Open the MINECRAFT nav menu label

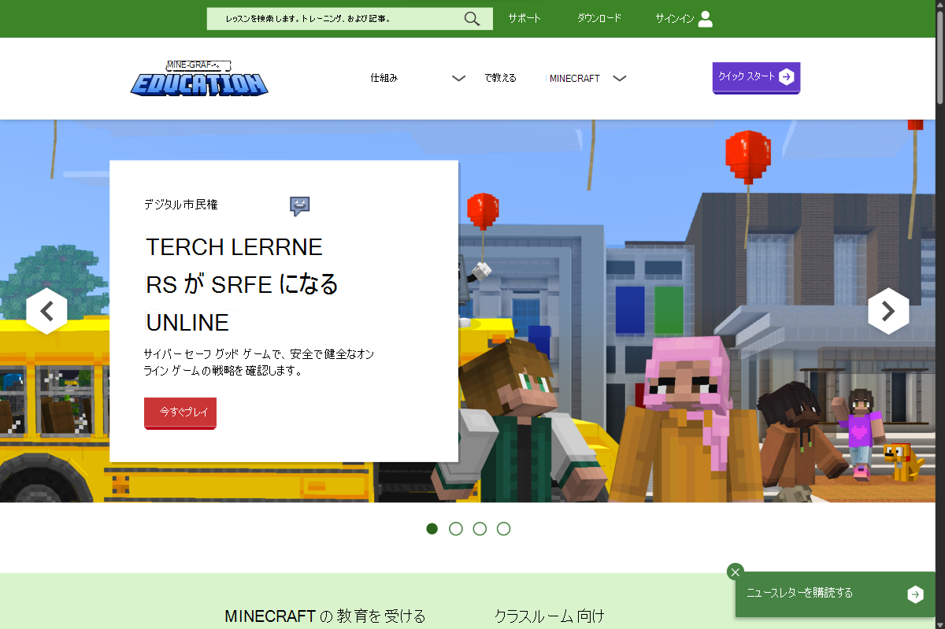[x=575, y=79]
